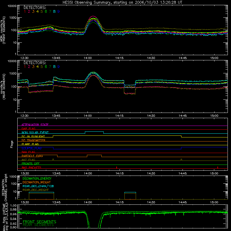Select detector 8 label in front segments legend

coord(54,12)
